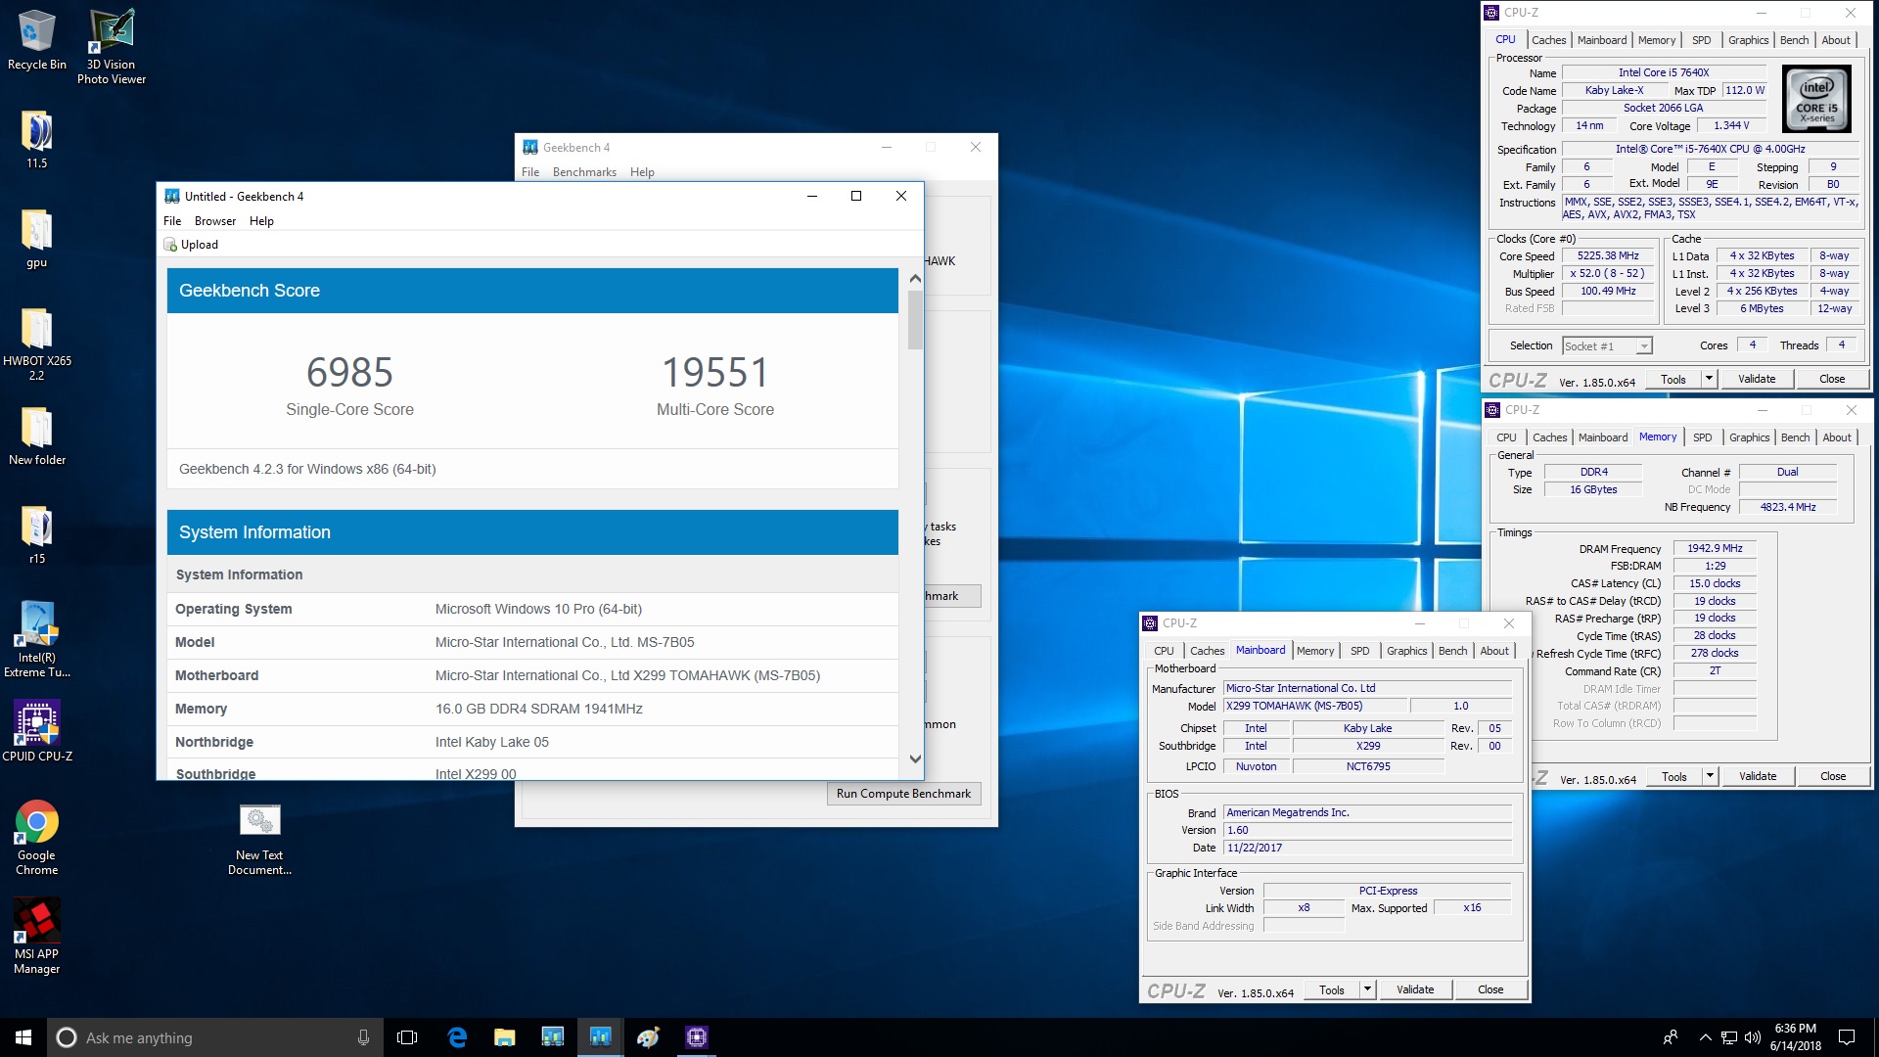Click scroll down arrow in Geekbench results
The height and width of the screenshot is (1057, 1879).
(915, 758)
